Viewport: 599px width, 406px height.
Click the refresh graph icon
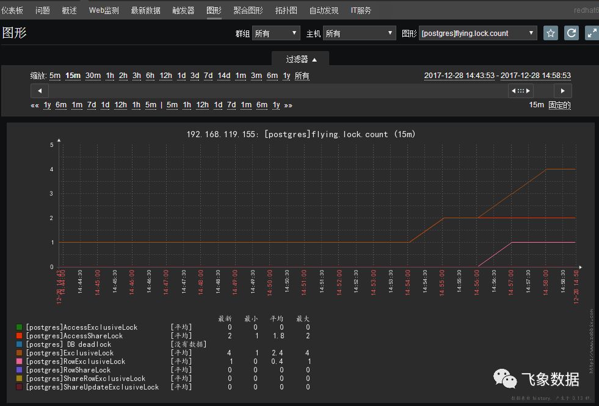click(572, 34)
